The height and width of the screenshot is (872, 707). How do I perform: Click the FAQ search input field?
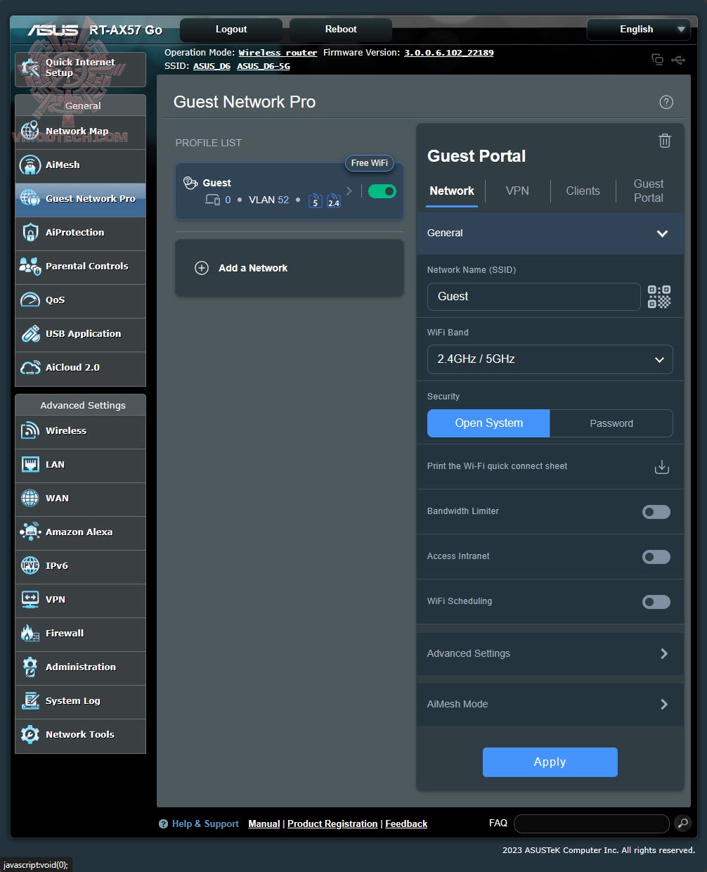[x=591, y=823]
